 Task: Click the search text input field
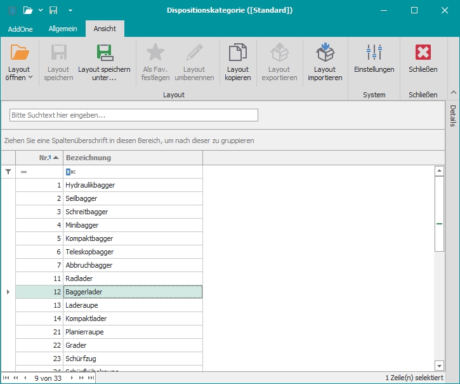click(x=133, y=115)
